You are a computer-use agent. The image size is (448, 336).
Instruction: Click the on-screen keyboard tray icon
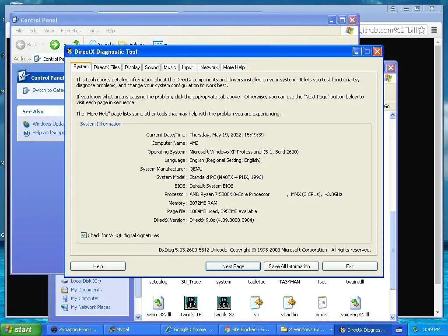click(x=399, y=330)
